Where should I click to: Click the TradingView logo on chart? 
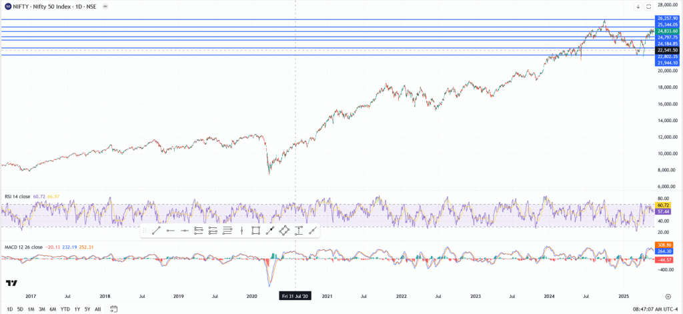(11, 283)
